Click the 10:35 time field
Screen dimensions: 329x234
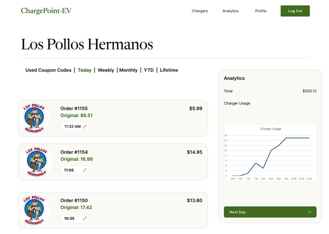75,218
